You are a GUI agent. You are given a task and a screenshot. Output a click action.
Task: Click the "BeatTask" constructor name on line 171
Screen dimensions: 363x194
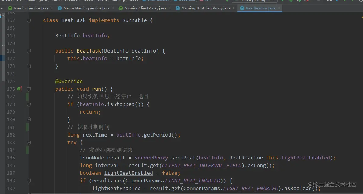[89, 51]
